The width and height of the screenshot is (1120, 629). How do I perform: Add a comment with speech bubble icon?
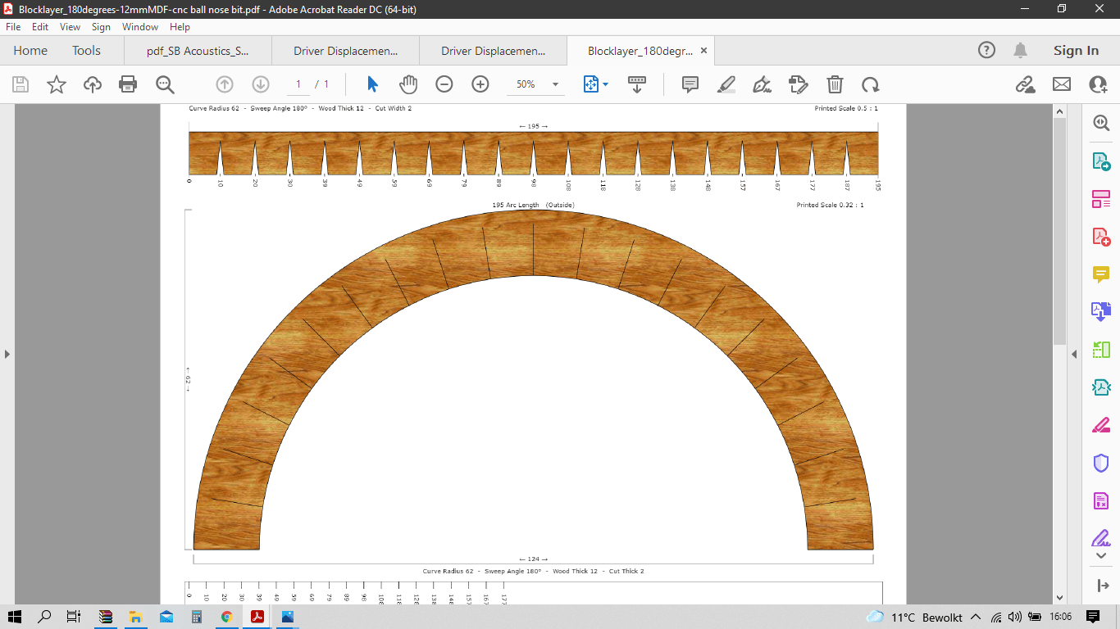pos(690,84)
